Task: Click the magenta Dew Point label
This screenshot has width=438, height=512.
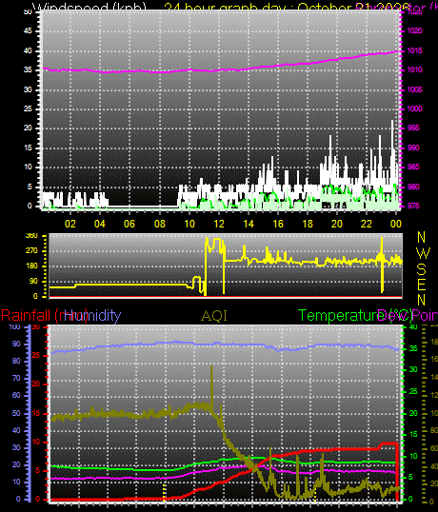Action: coord(408,316)
